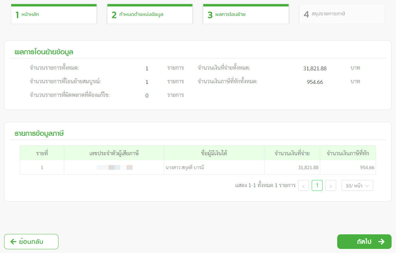Click total tax value 954.66 in summary

(315, 82)
